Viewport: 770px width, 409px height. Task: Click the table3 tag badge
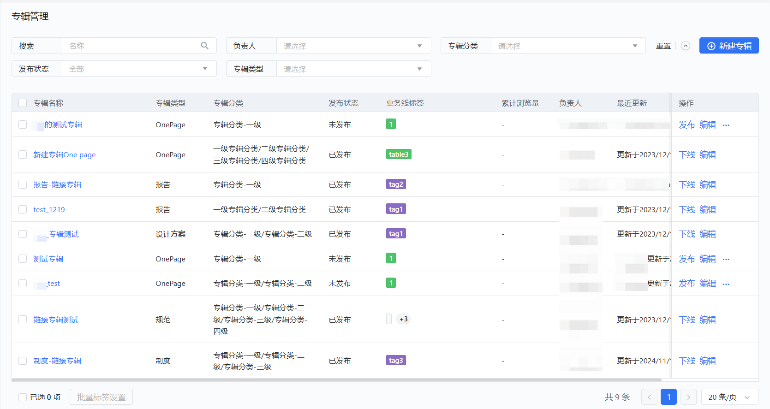pyautogui.click(x=399, y=154)
